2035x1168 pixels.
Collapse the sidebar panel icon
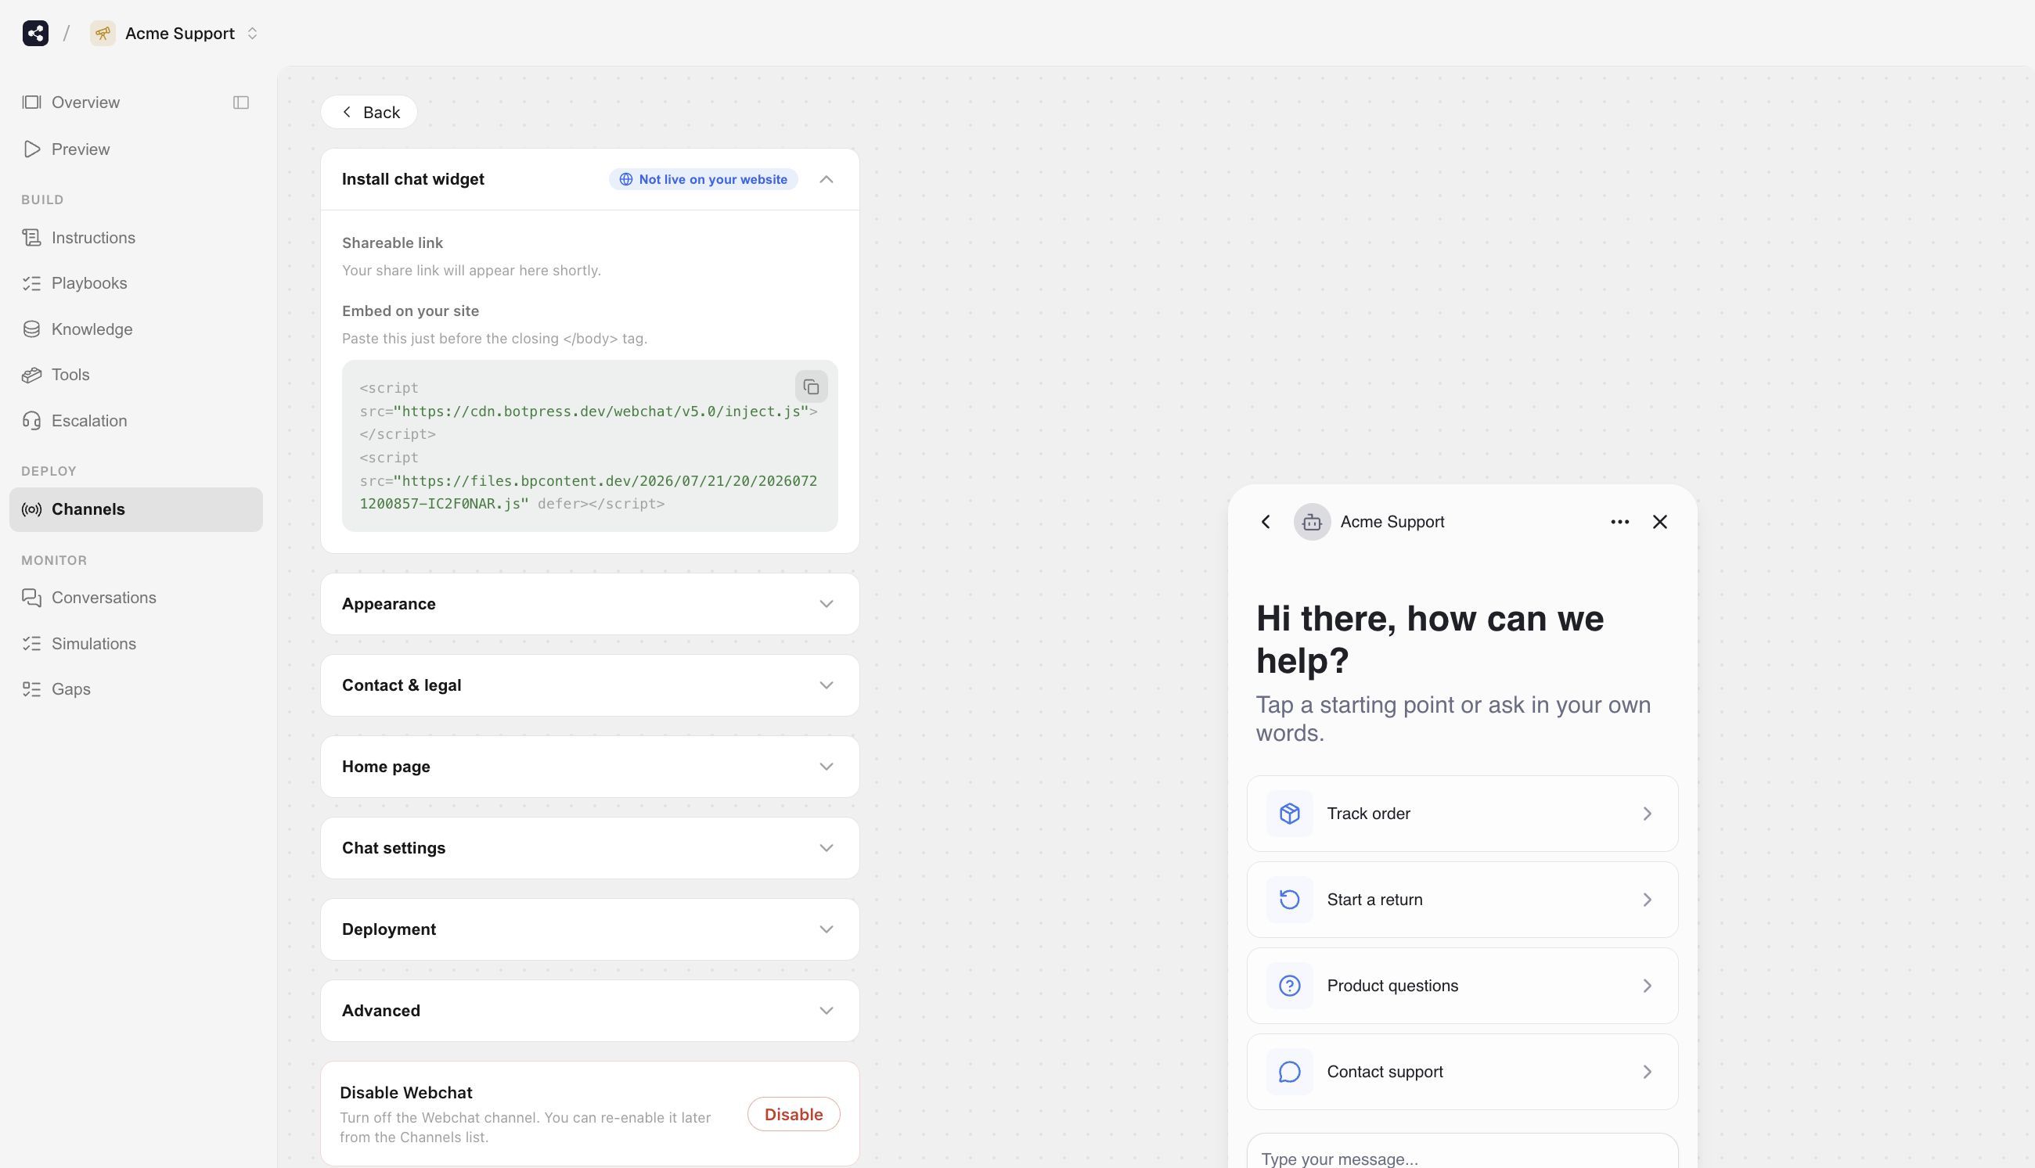click(241, 102)
